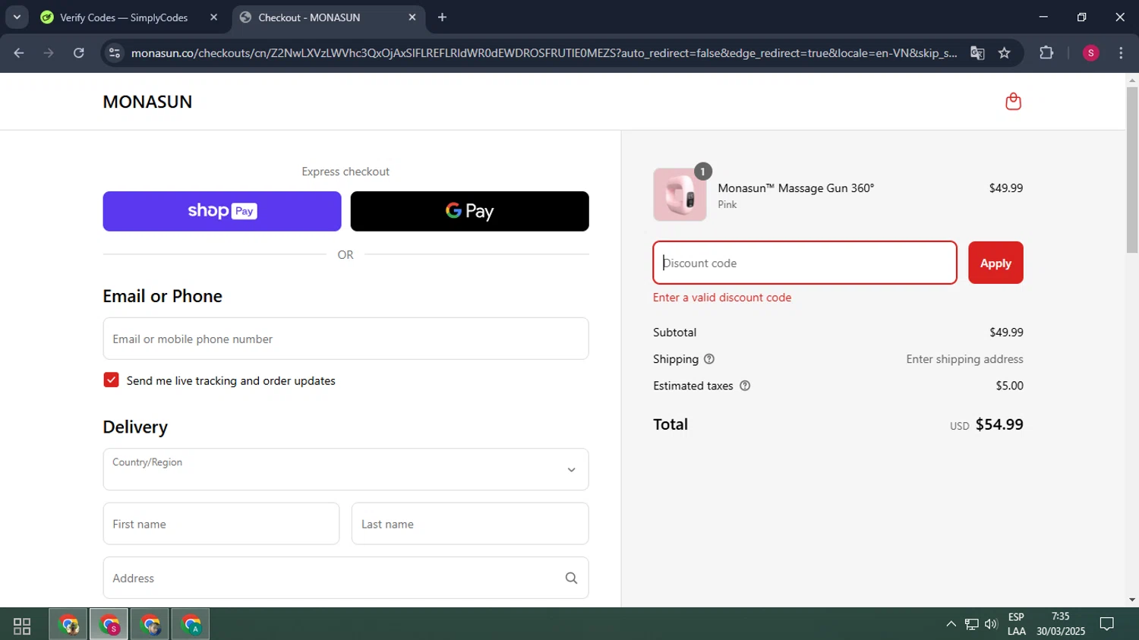Click the browser forward arrow
This screenshot has height=640, width=1139.
click(49, 53)
